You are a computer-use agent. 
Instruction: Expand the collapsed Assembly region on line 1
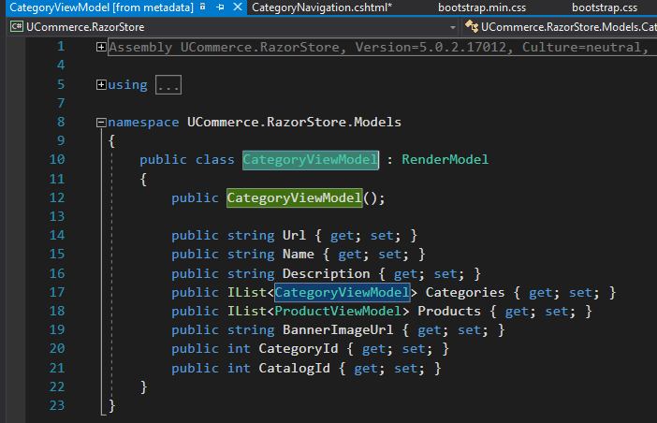point(101,47)
